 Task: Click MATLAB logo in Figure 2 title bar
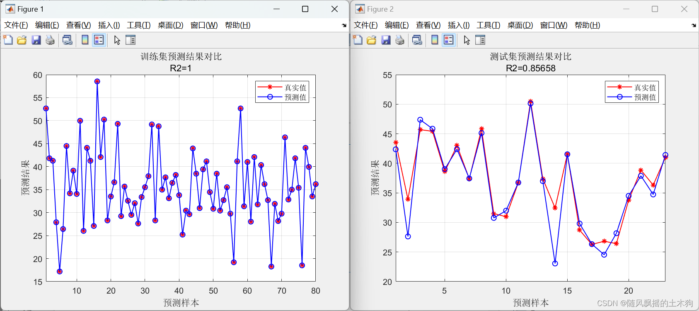tap(360, 9)
